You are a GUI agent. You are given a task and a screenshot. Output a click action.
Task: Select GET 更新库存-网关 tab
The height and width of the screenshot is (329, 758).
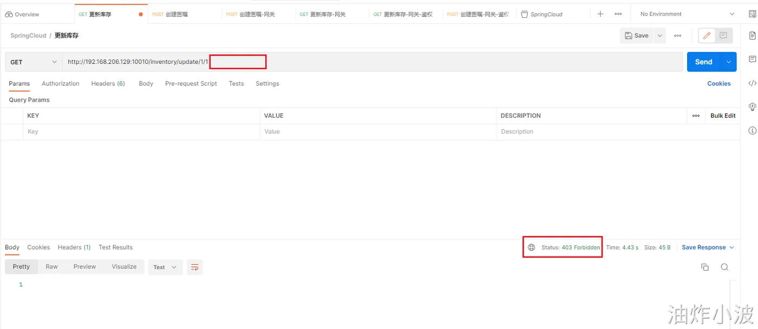tap(323, 15)
